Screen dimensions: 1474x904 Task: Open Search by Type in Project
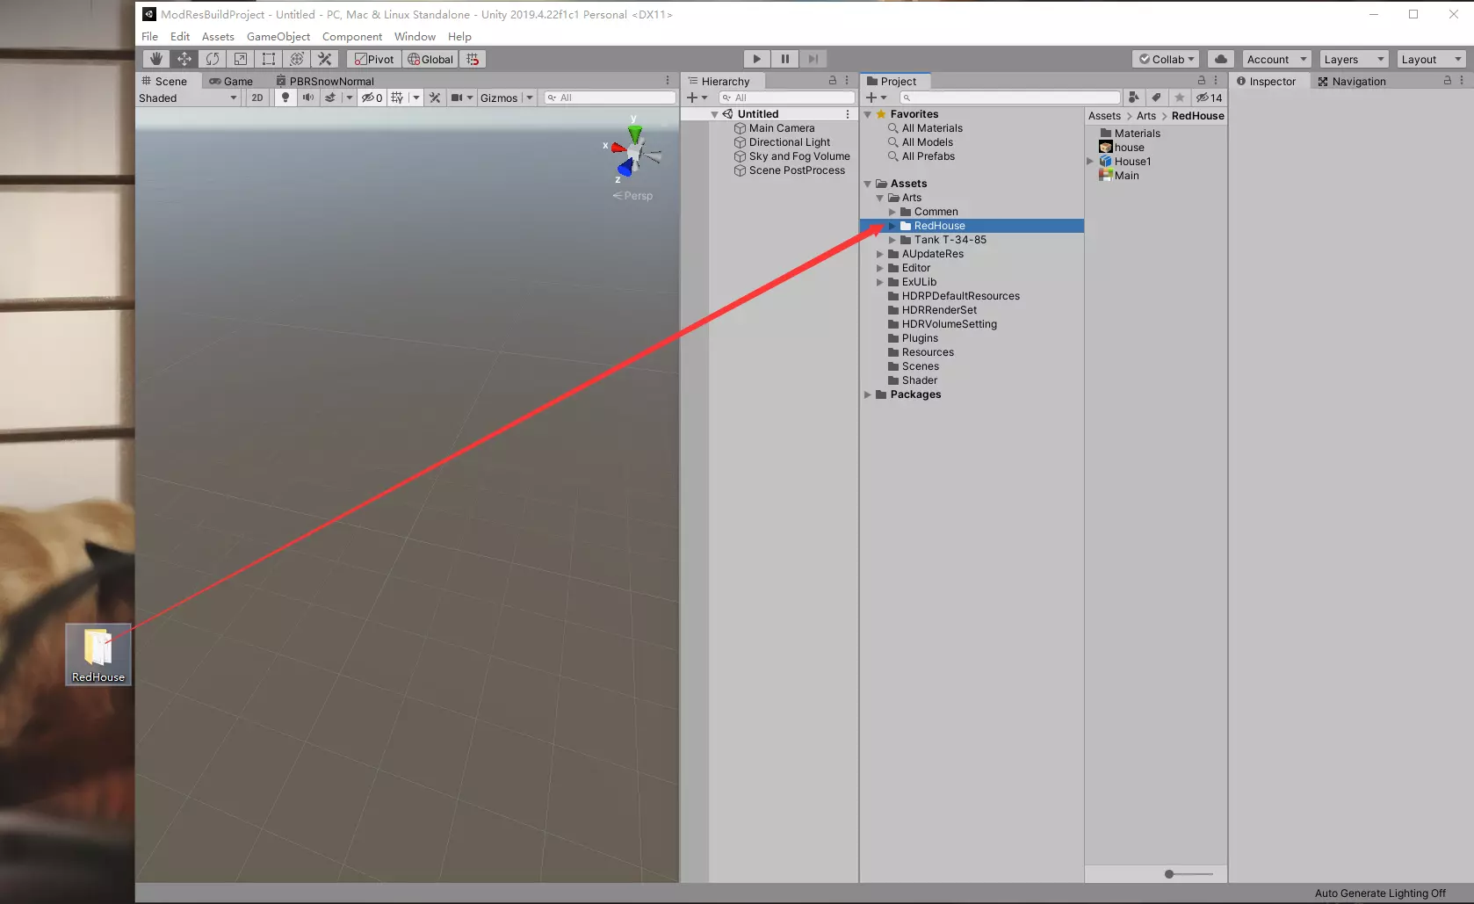1134,98
